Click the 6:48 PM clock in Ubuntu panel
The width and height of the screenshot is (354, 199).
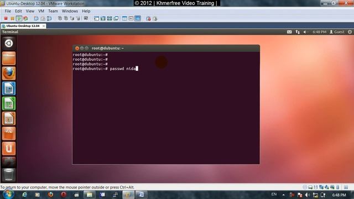tap(319, 32)
